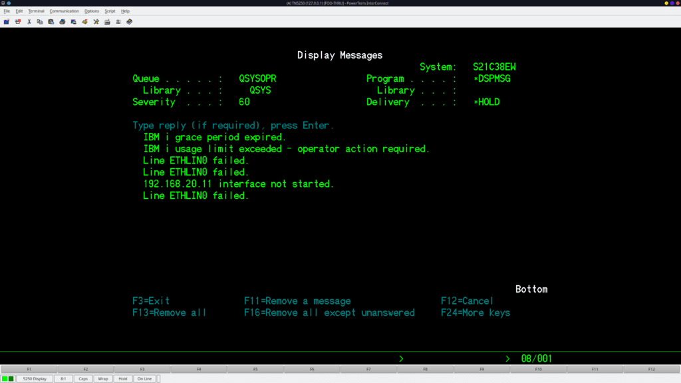
Task: Click the QSYSOPR queue value
Action: (x=257, y=78)
